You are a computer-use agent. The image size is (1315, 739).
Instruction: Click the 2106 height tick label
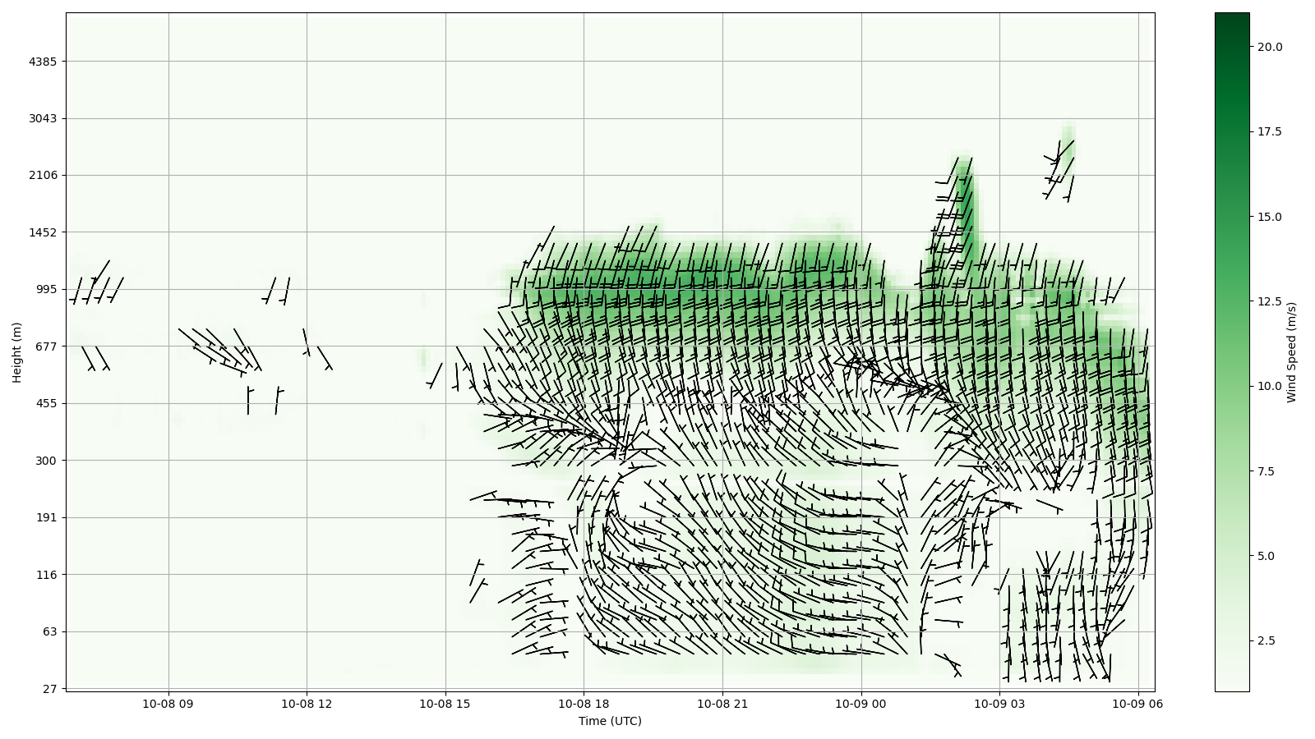[44, 175]
